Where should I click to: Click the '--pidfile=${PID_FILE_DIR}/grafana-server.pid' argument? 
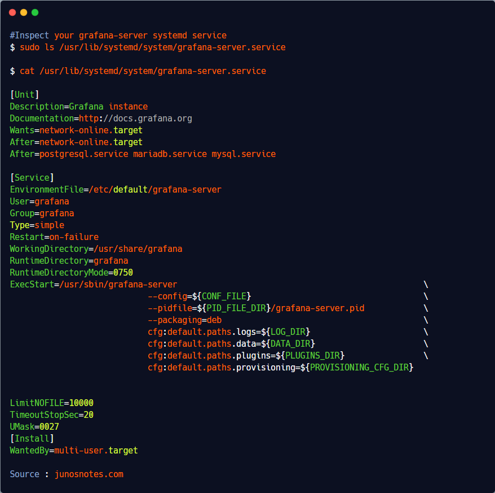256,308
